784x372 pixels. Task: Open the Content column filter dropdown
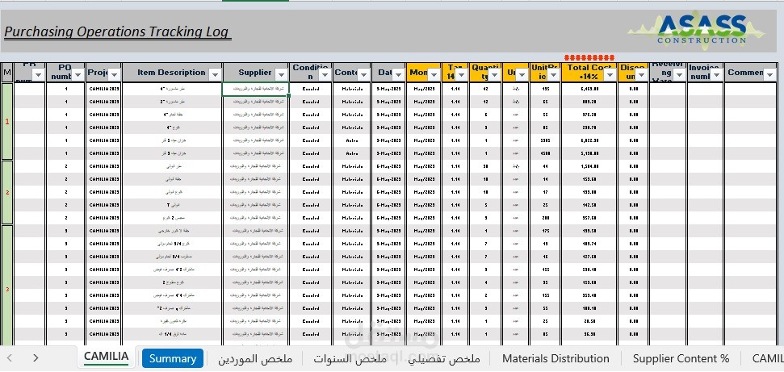363,74
